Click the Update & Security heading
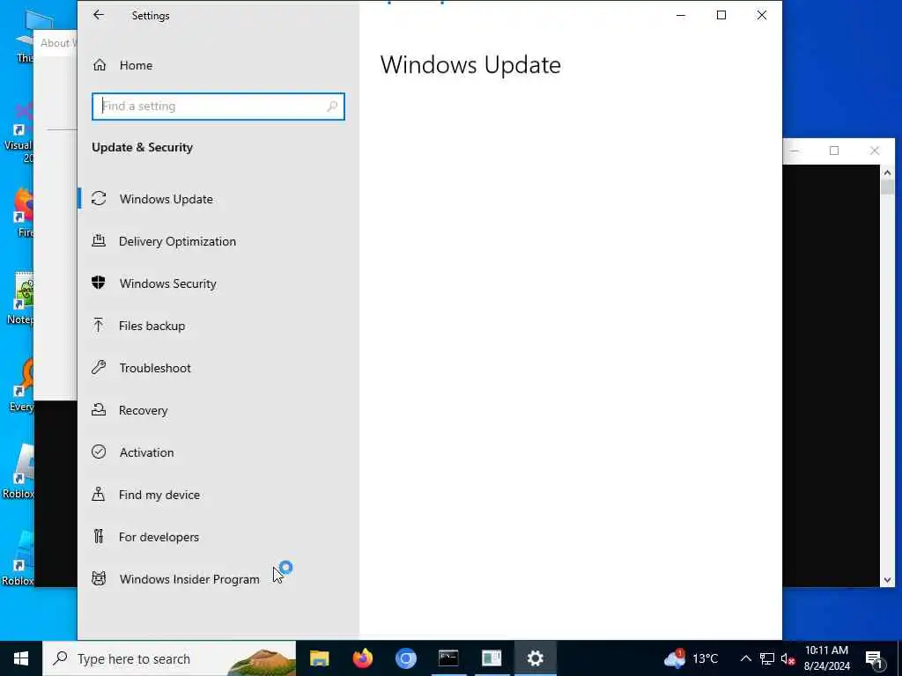Image resolution: width=902 pixels, height=676 pixels. point(142,148)
